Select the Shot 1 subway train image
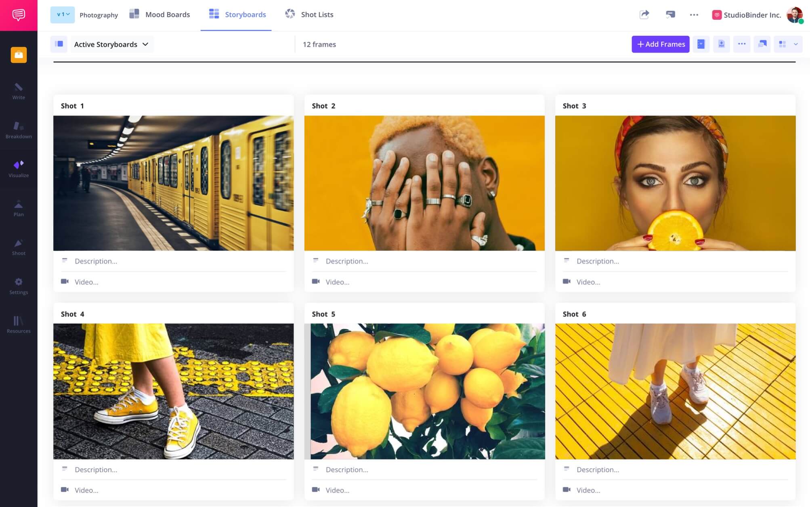This screenshot has height=507, width=810. click(174, 183)
